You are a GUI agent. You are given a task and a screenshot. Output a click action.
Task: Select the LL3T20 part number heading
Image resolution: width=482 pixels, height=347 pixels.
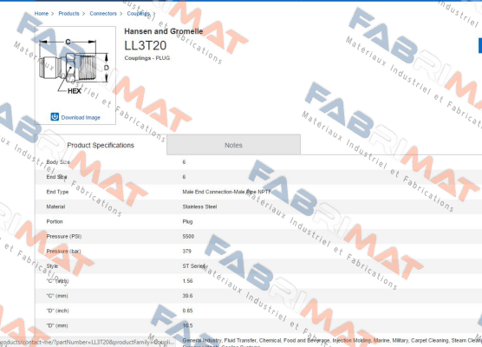click(146, 45)
